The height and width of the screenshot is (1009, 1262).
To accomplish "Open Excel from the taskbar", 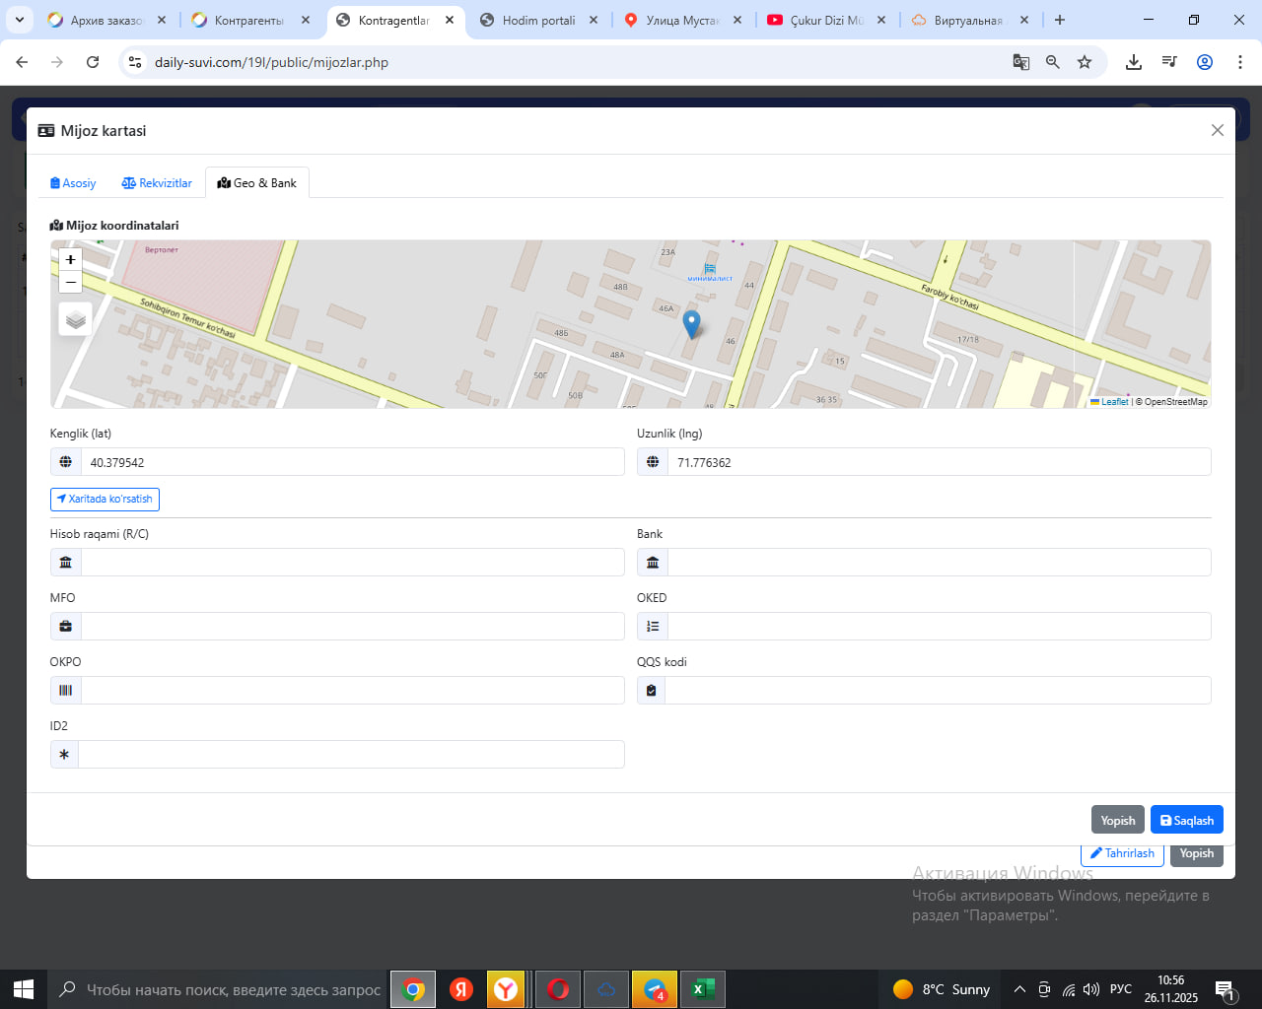I will 703,989.
